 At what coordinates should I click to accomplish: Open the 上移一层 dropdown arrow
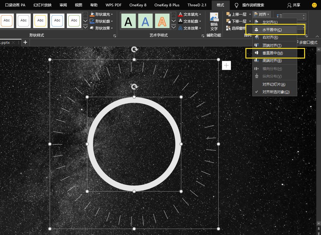(x=250, y=14)
